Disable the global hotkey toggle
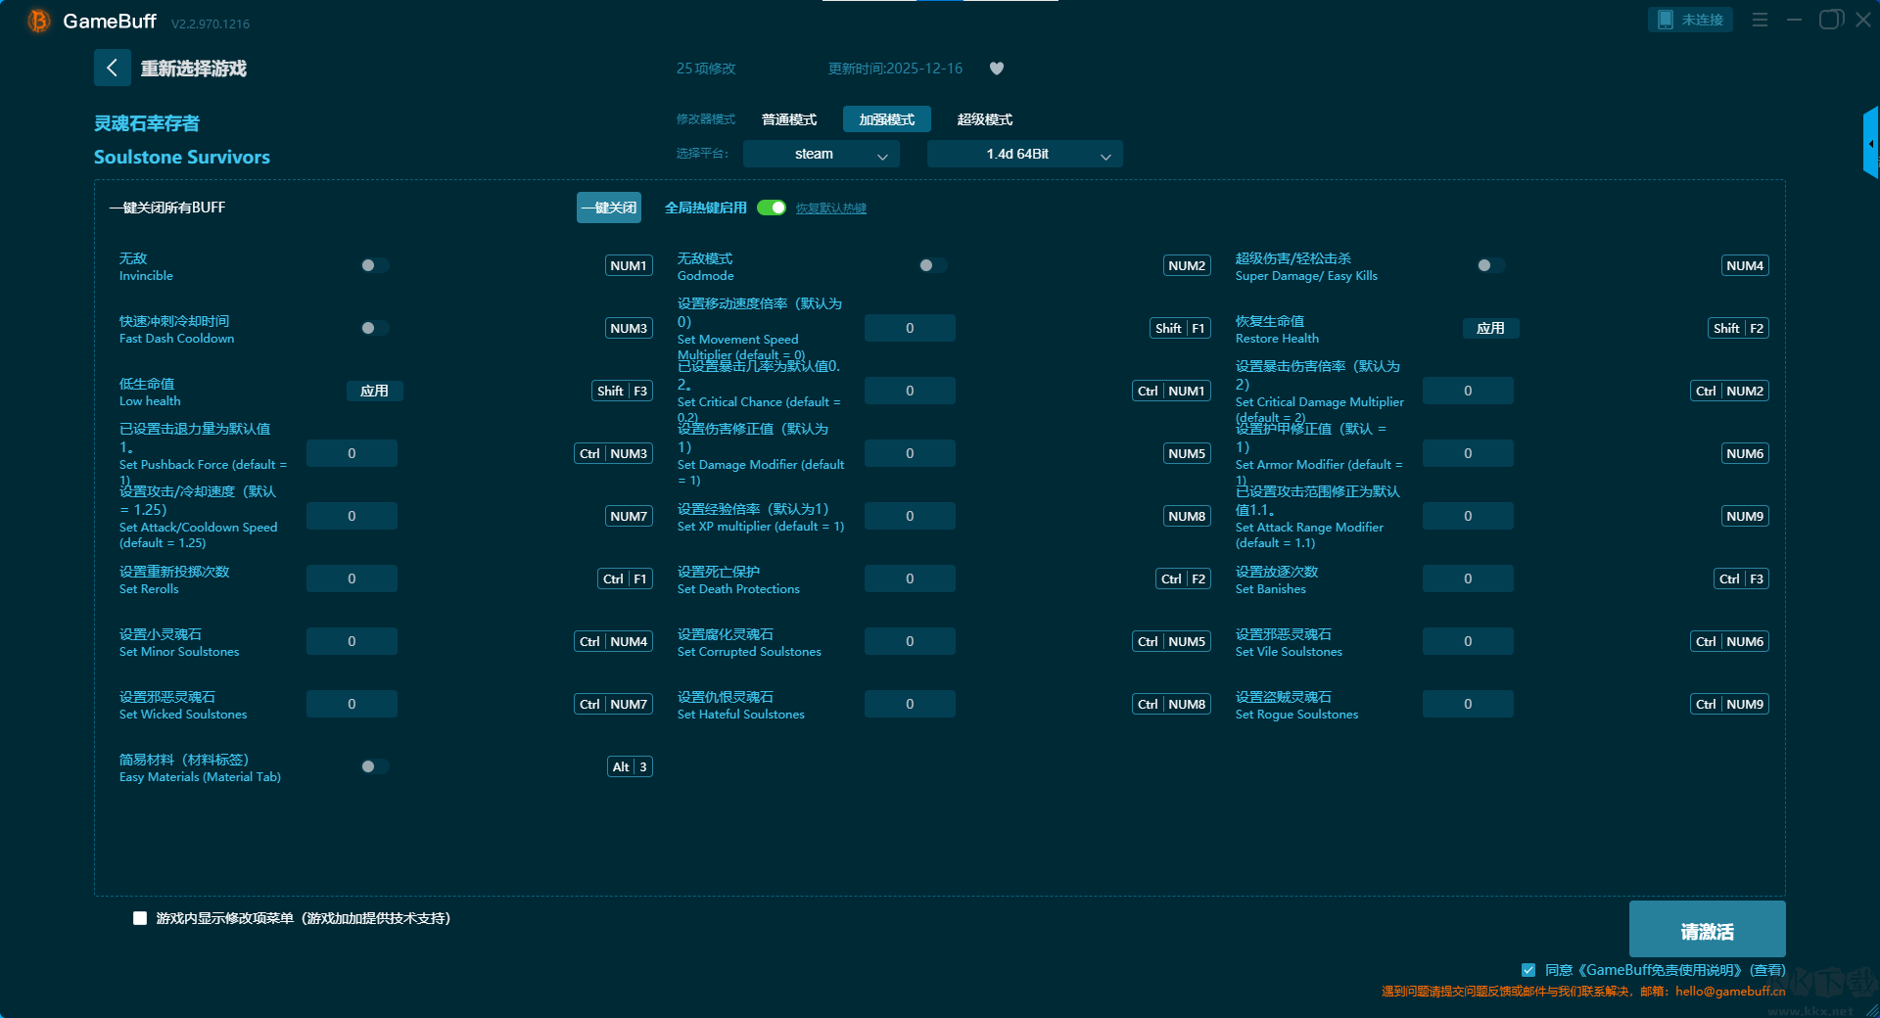The width and height of the screenshot is (1880, 1018). (x=772, y=208)
